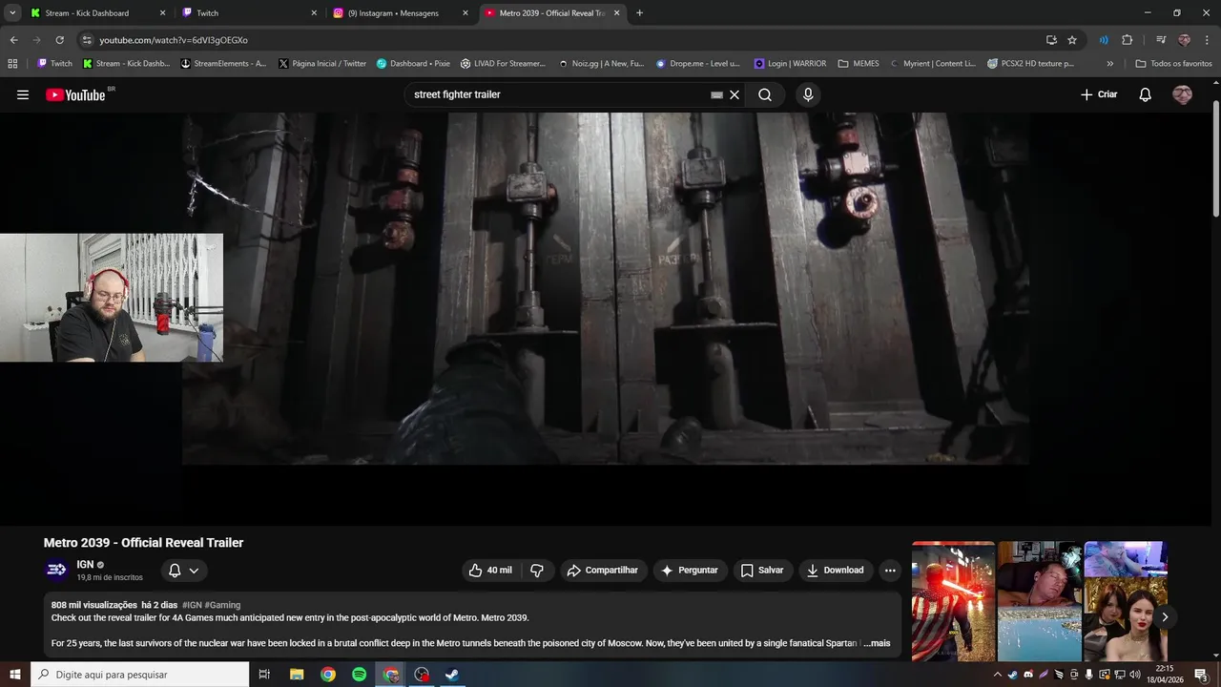Viewport: 1221px width, 687px height.
Task: Show hidden system tray icons
Action: tap(998, 675)
